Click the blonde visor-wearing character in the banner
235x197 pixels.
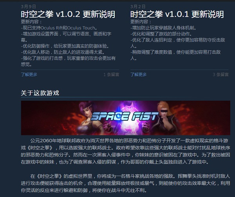click(x=166, y=118)
